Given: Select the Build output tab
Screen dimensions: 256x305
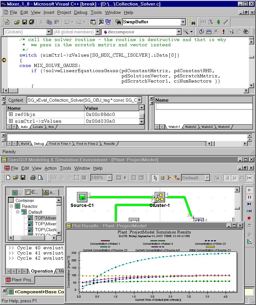Looking at the screenshot, I should coord(25,144).
